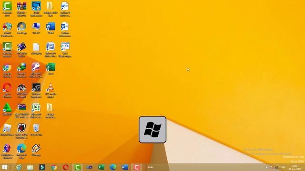
Task: Launch the ASUS GPU Tweak shortcut
Action: [x=21, y=91]
